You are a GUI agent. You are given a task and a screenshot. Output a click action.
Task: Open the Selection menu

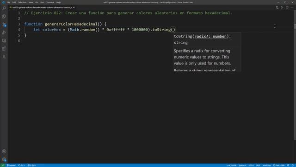click(22, 2)
